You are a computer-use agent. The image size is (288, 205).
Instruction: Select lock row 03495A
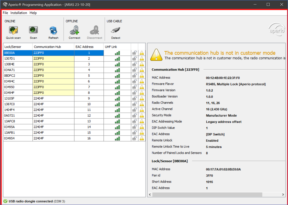click(74, 127)
